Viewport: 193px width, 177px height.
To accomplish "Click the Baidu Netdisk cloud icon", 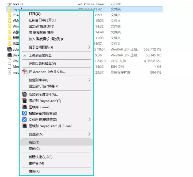I will (x=25, y=55).
